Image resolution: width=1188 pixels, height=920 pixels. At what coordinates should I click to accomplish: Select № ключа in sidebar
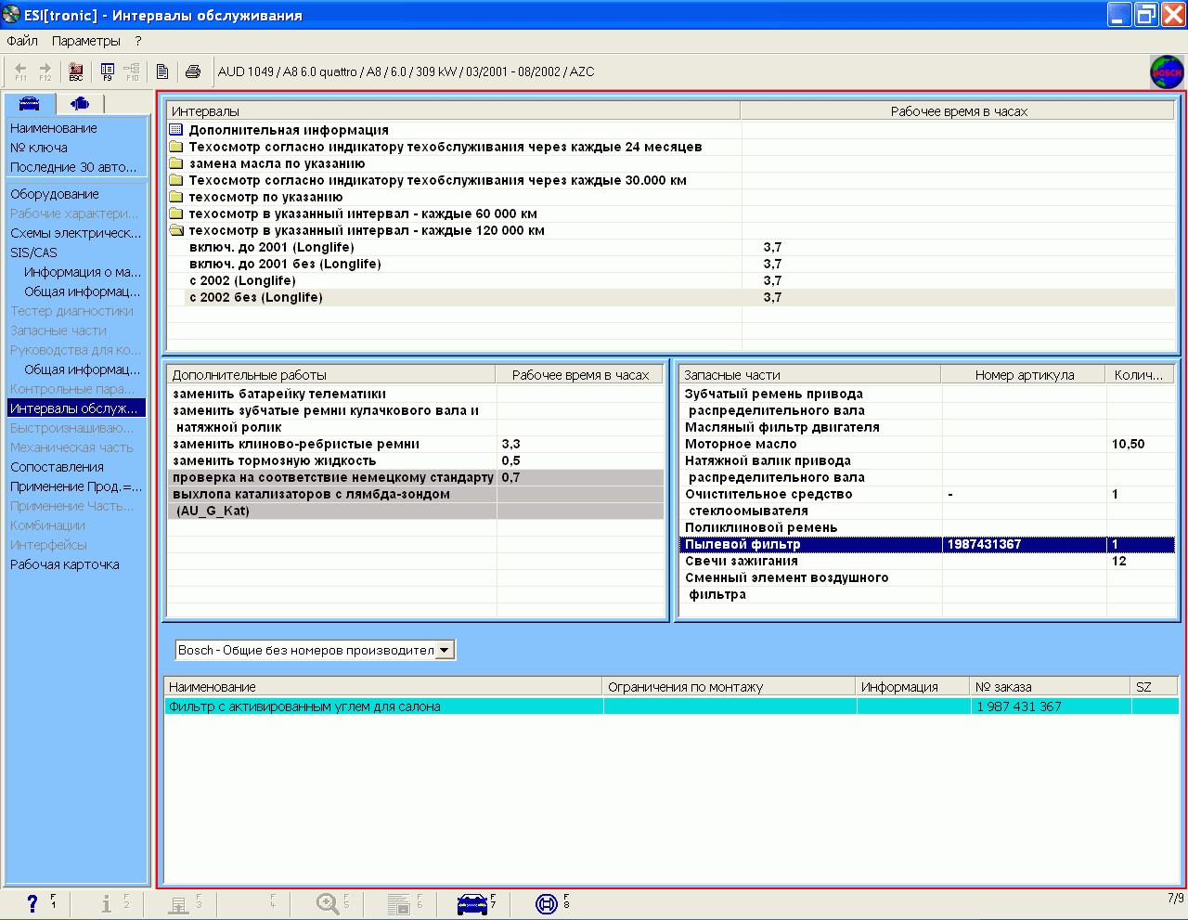39,148
